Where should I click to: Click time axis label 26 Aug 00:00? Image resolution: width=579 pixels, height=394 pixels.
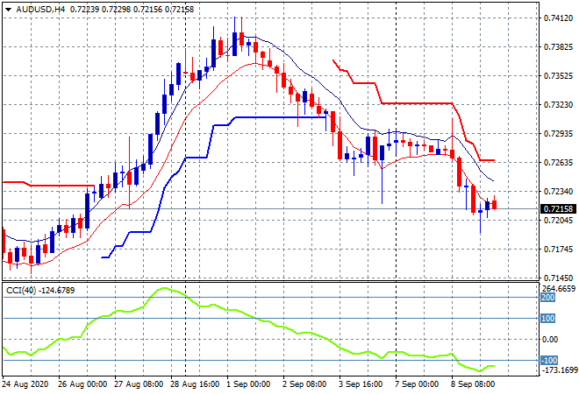[82, 384]
